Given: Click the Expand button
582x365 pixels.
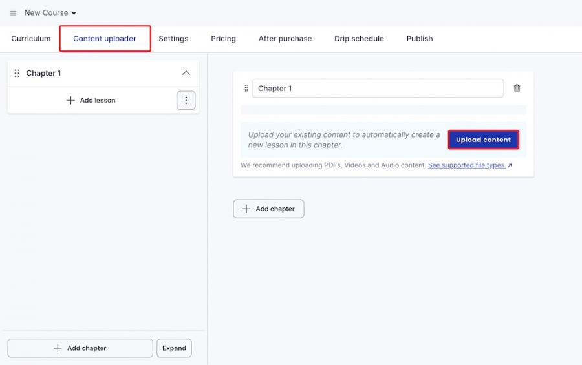Looking at the screenshot, I should coord(174,348).
